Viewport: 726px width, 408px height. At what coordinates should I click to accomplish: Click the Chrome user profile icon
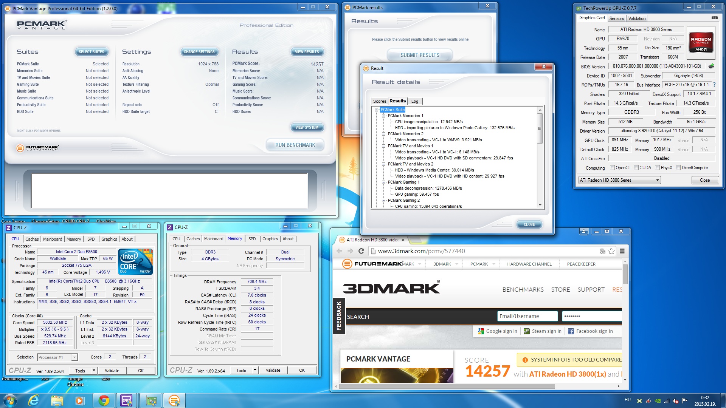coord(584,231)
